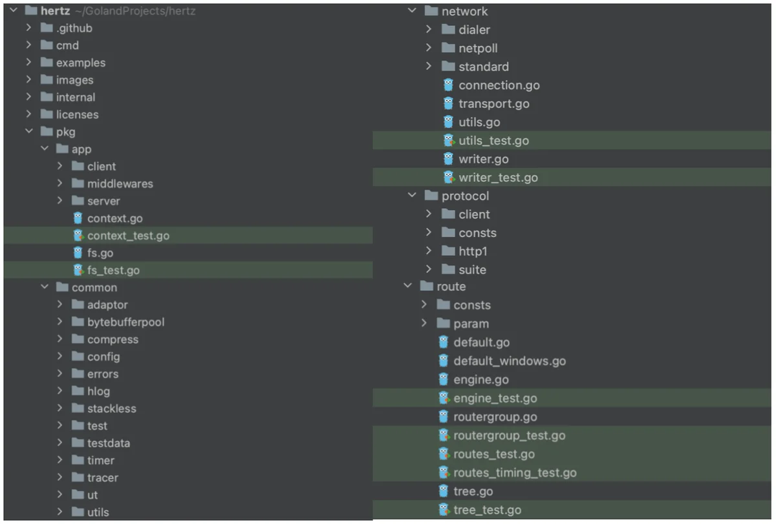776x524 pixels.
Task: Click the folder icon beside netpoll
Action: (x=448, y=48)
